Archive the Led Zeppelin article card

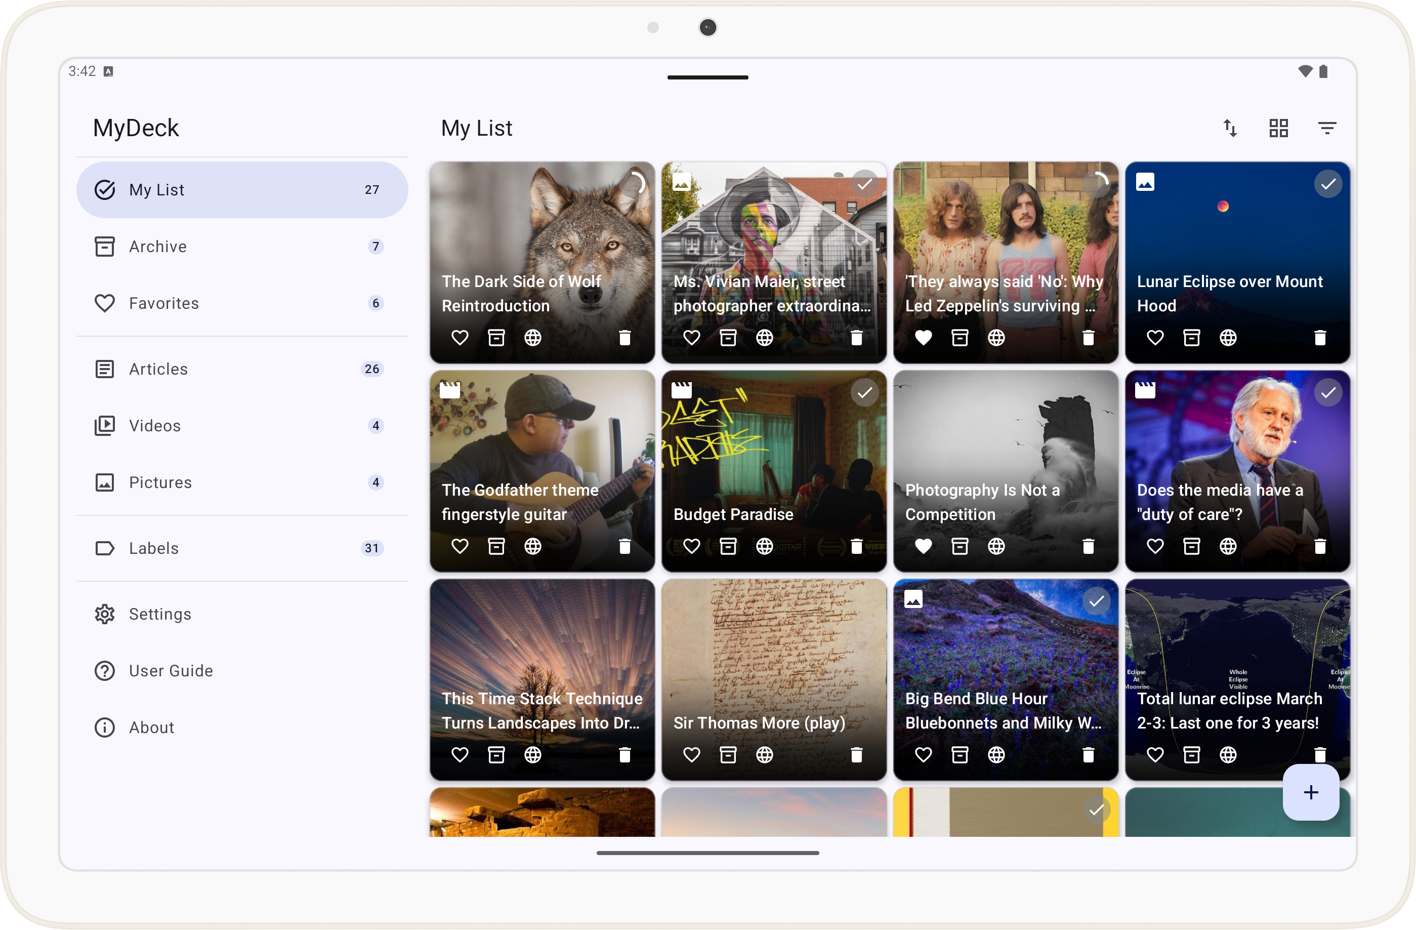click(x=959, y=337)
